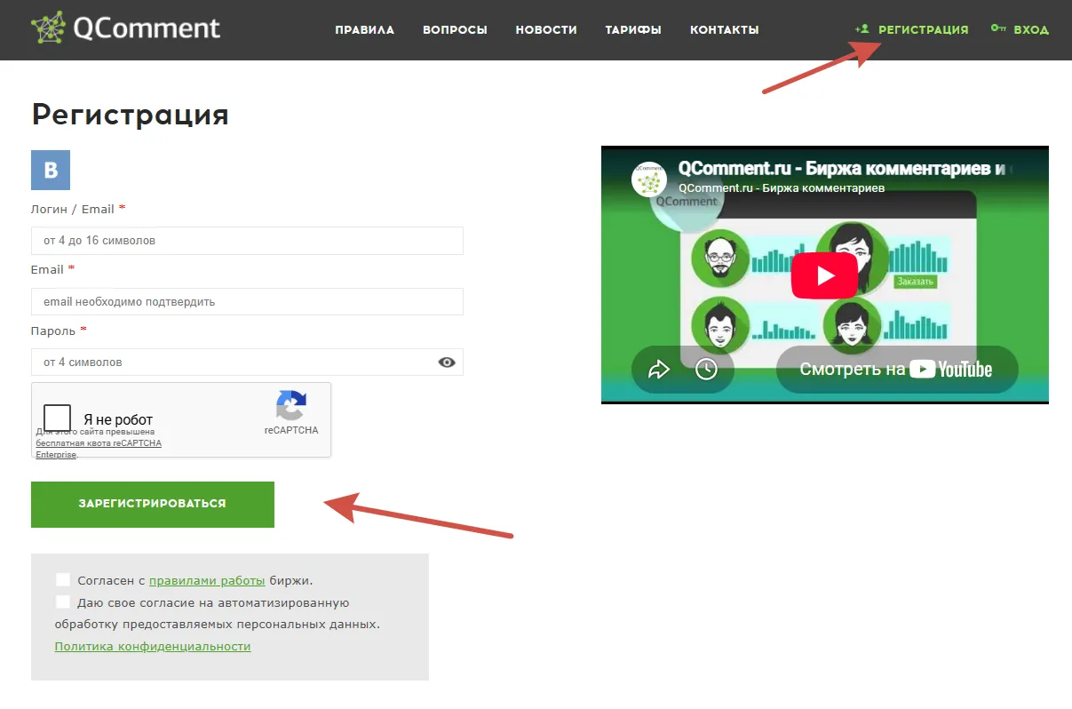1072x709 pixels.
Task: Open the ВОПРОСЫ menu item
Action: (x=455, y=30)
